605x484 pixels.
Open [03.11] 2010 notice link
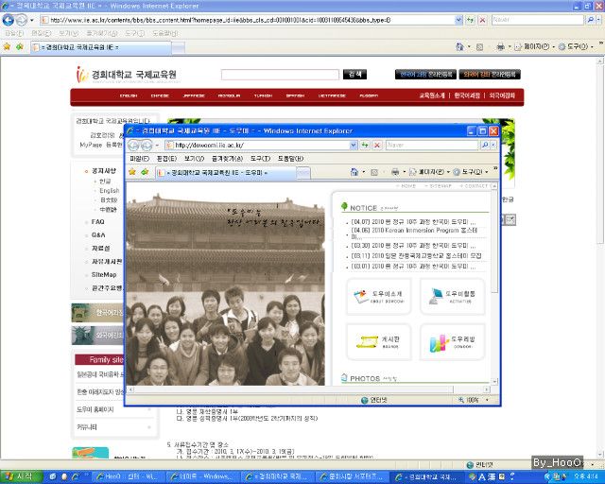[x=416, y=255]
